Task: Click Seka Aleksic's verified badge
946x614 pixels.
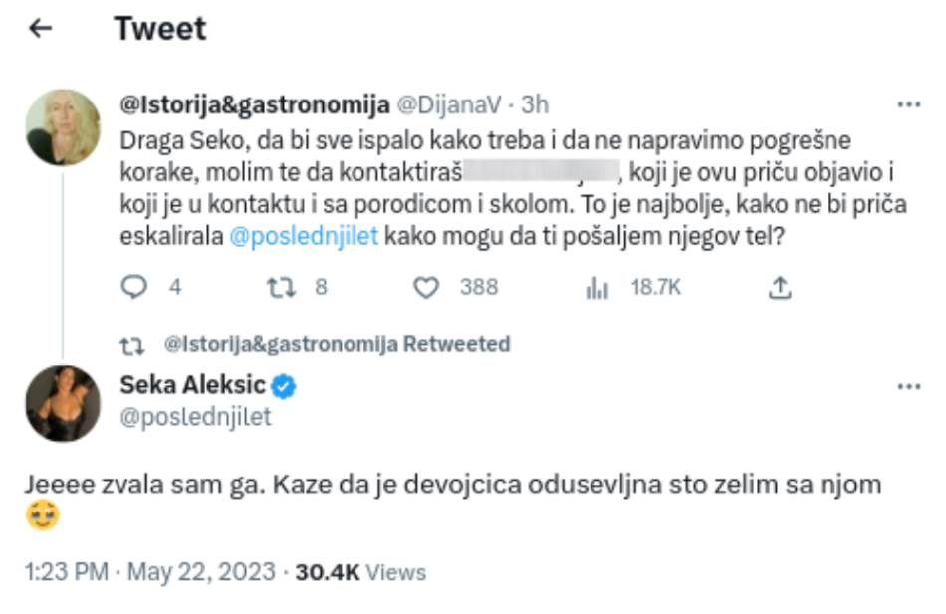Action: (x=284, y=386)
